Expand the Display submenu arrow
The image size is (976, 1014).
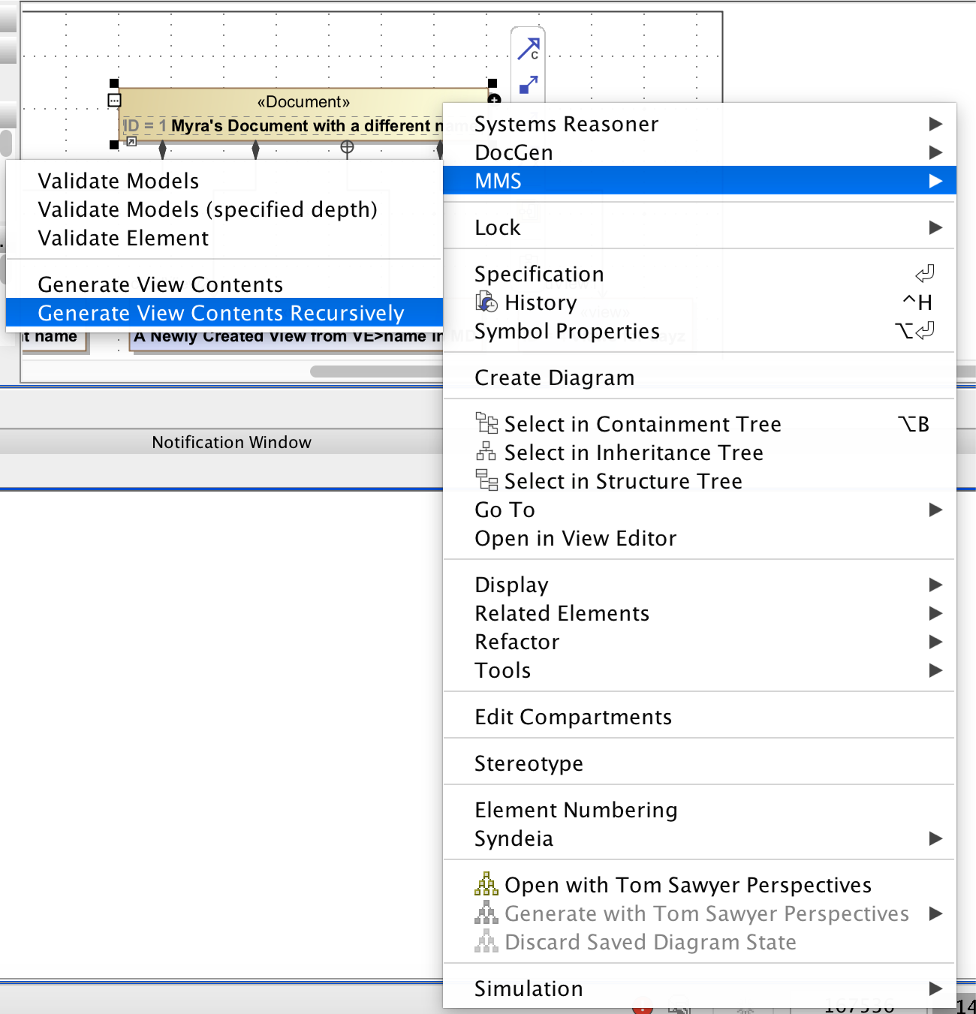click(935, 585)
